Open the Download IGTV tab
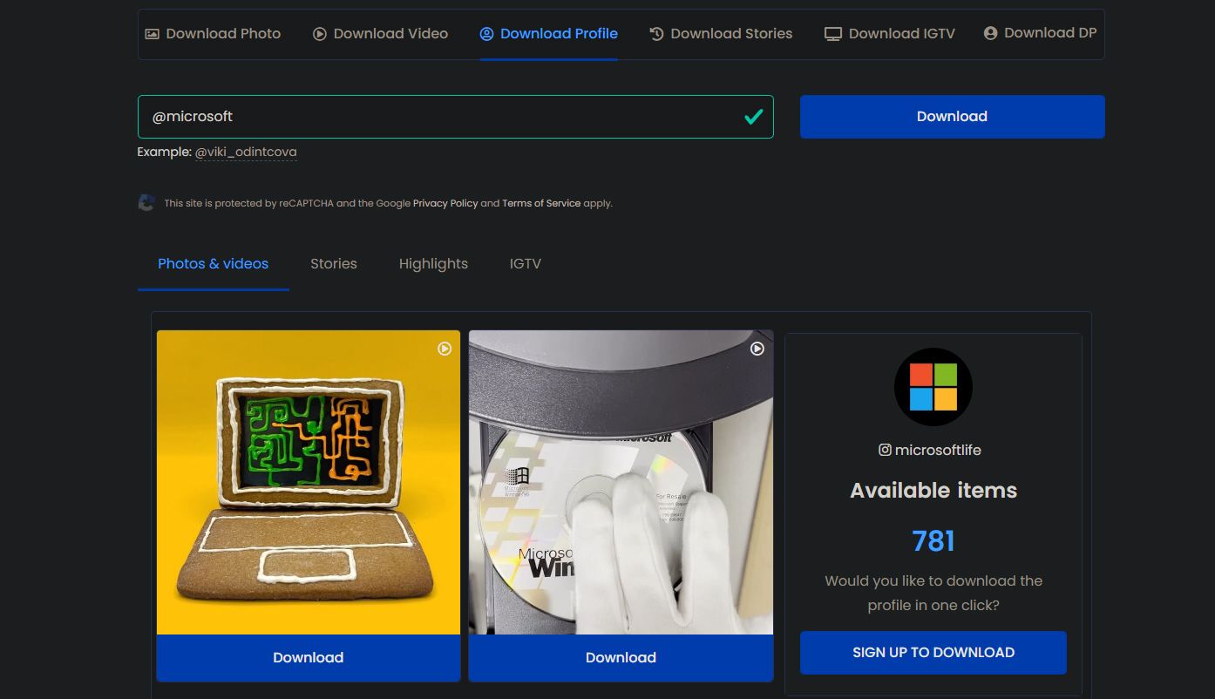The width and height of the screenshot is (1215, 699). pos(890,34)
